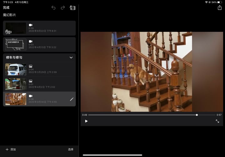This screenshot has height=157, width=225.
Task: Click date 2022年4月13日 下午3:22
Action: (42, 47)
